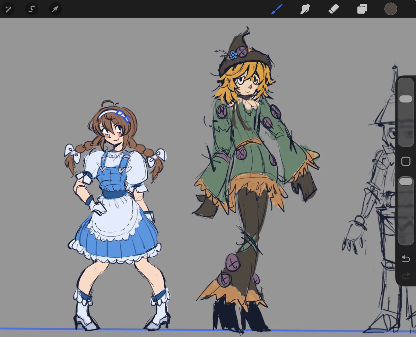This screenshot has width=416, height=337.
Task: Open the active color picker circle
Action: click(x=391, y=9)
